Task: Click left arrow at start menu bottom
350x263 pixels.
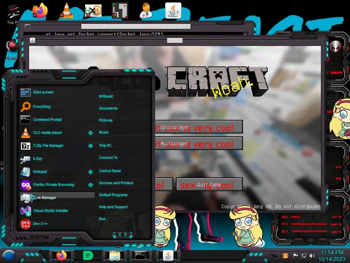Action: click(119, 234)
